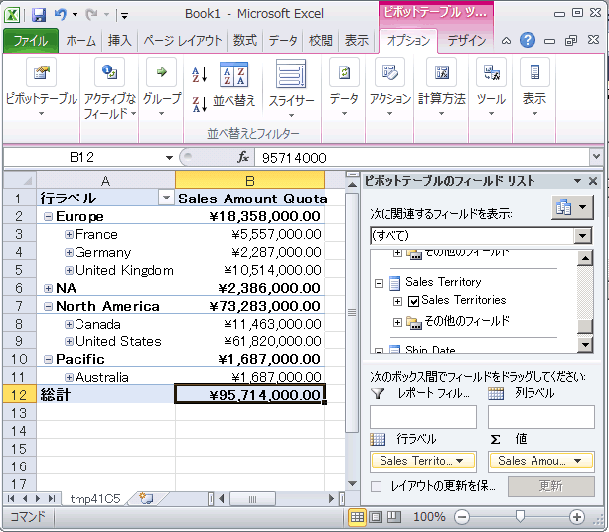Click the 100% zoom level text
The height and width of the screenshot is (532, 609).
tap(429, 517)
